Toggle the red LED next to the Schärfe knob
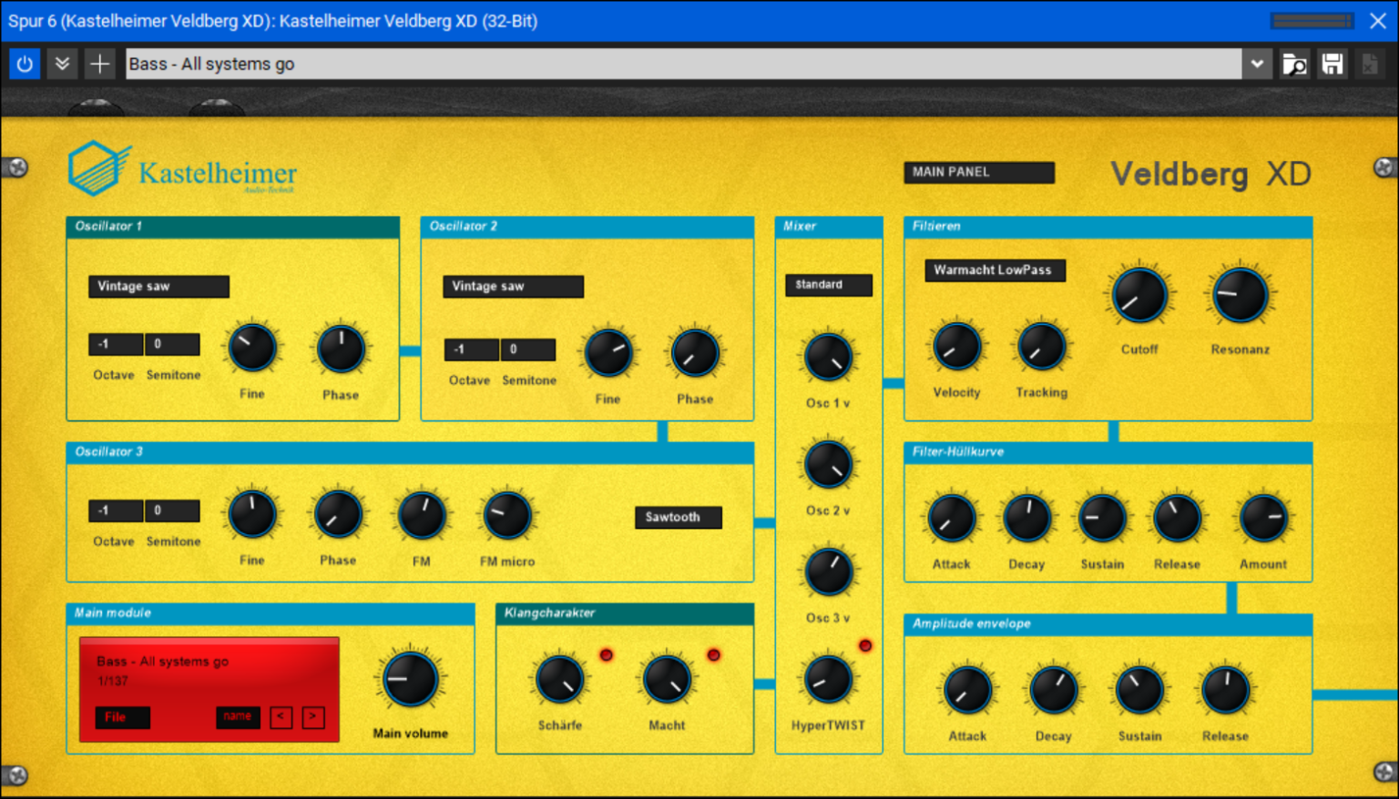 click(x=607, y=653)
